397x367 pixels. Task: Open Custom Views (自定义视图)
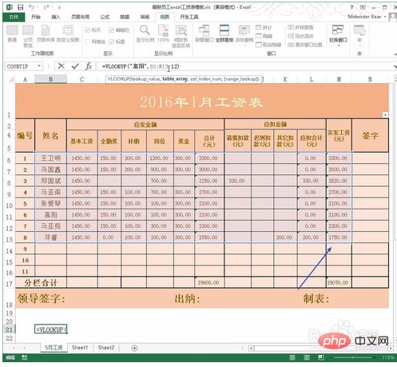click(68, 34)
